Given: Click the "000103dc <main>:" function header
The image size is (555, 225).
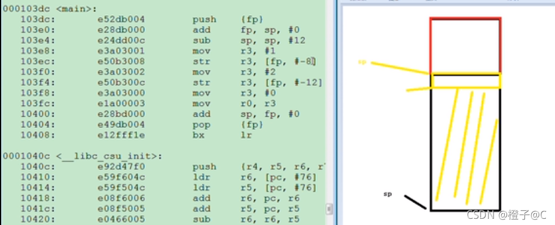Looking at the screenshot, I should pyautogui.click(x=50, y=9).
